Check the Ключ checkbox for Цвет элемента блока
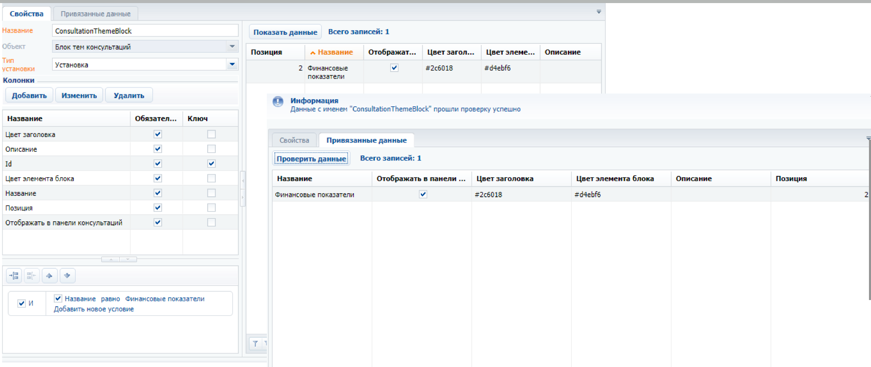Viewport: 871px width, 367px height. tap(211, 178)
